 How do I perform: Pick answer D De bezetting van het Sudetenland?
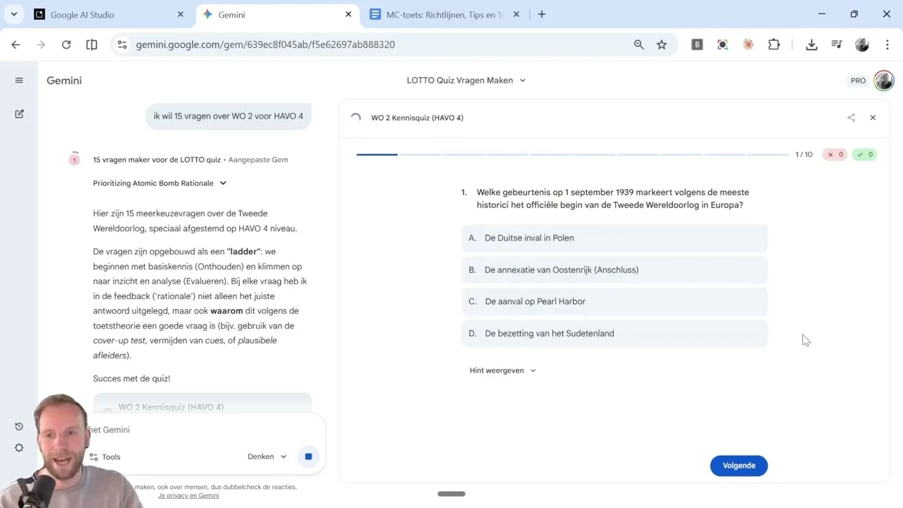pos(614,333)
